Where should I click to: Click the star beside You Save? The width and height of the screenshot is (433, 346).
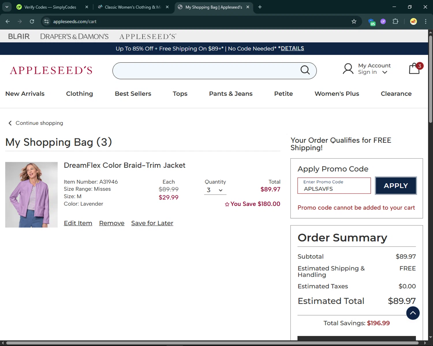227,204
